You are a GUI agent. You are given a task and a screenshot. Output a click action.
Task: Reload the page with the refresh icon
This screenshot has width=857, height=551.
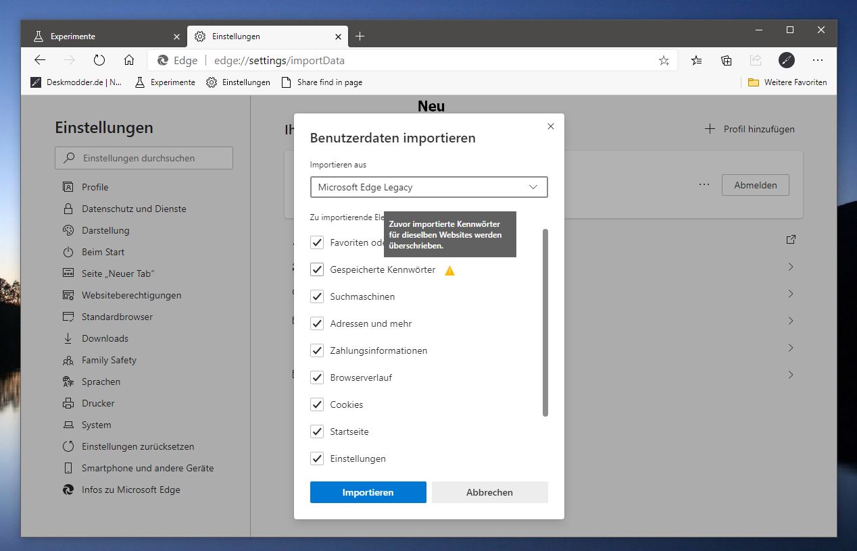(99, 60)
